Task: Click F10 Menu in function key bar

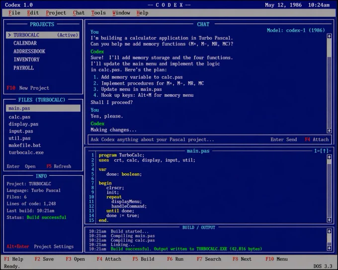Action: click(x=276, y=259)
